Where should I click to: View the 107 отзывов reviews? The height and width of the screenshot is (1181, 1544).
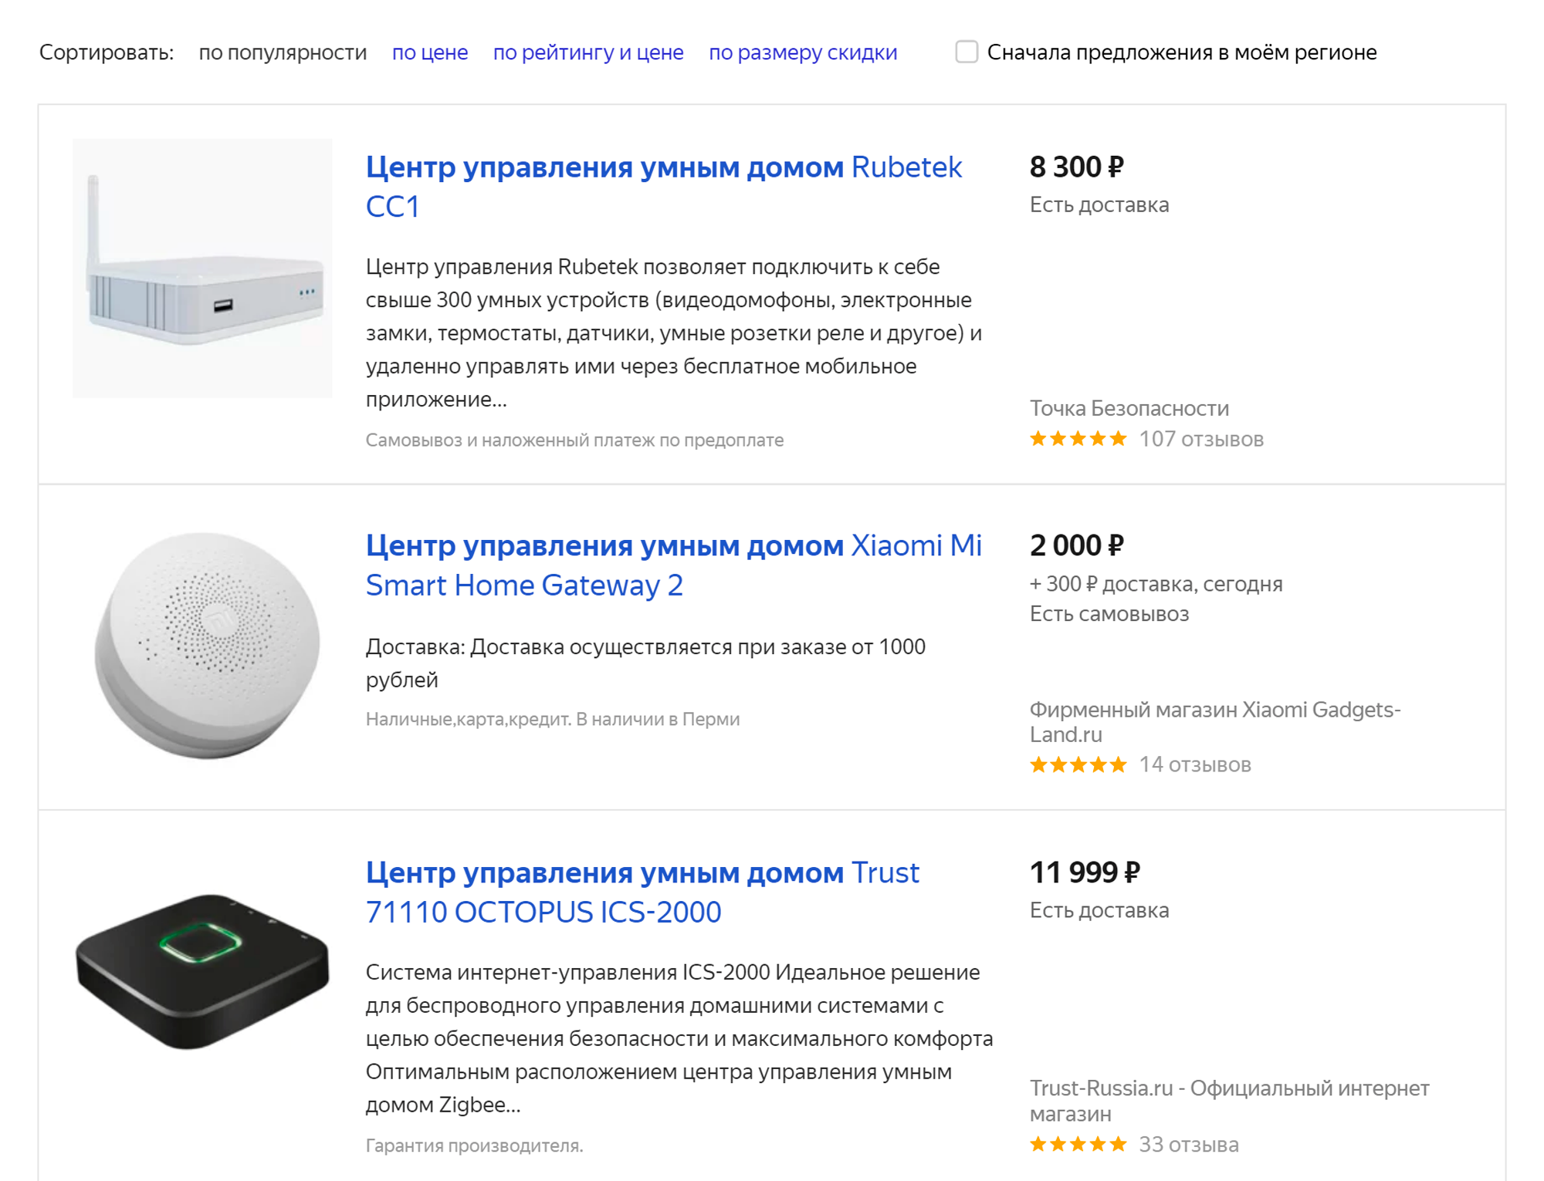click(x=1201, y=439)
